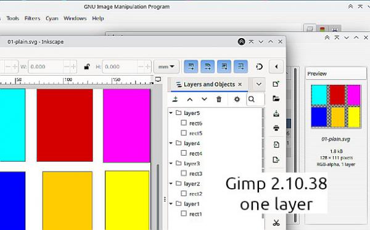Open layers panel settings gear
Image resolution: width=370 pixels, height=230 pixels.
coord(237,99)
